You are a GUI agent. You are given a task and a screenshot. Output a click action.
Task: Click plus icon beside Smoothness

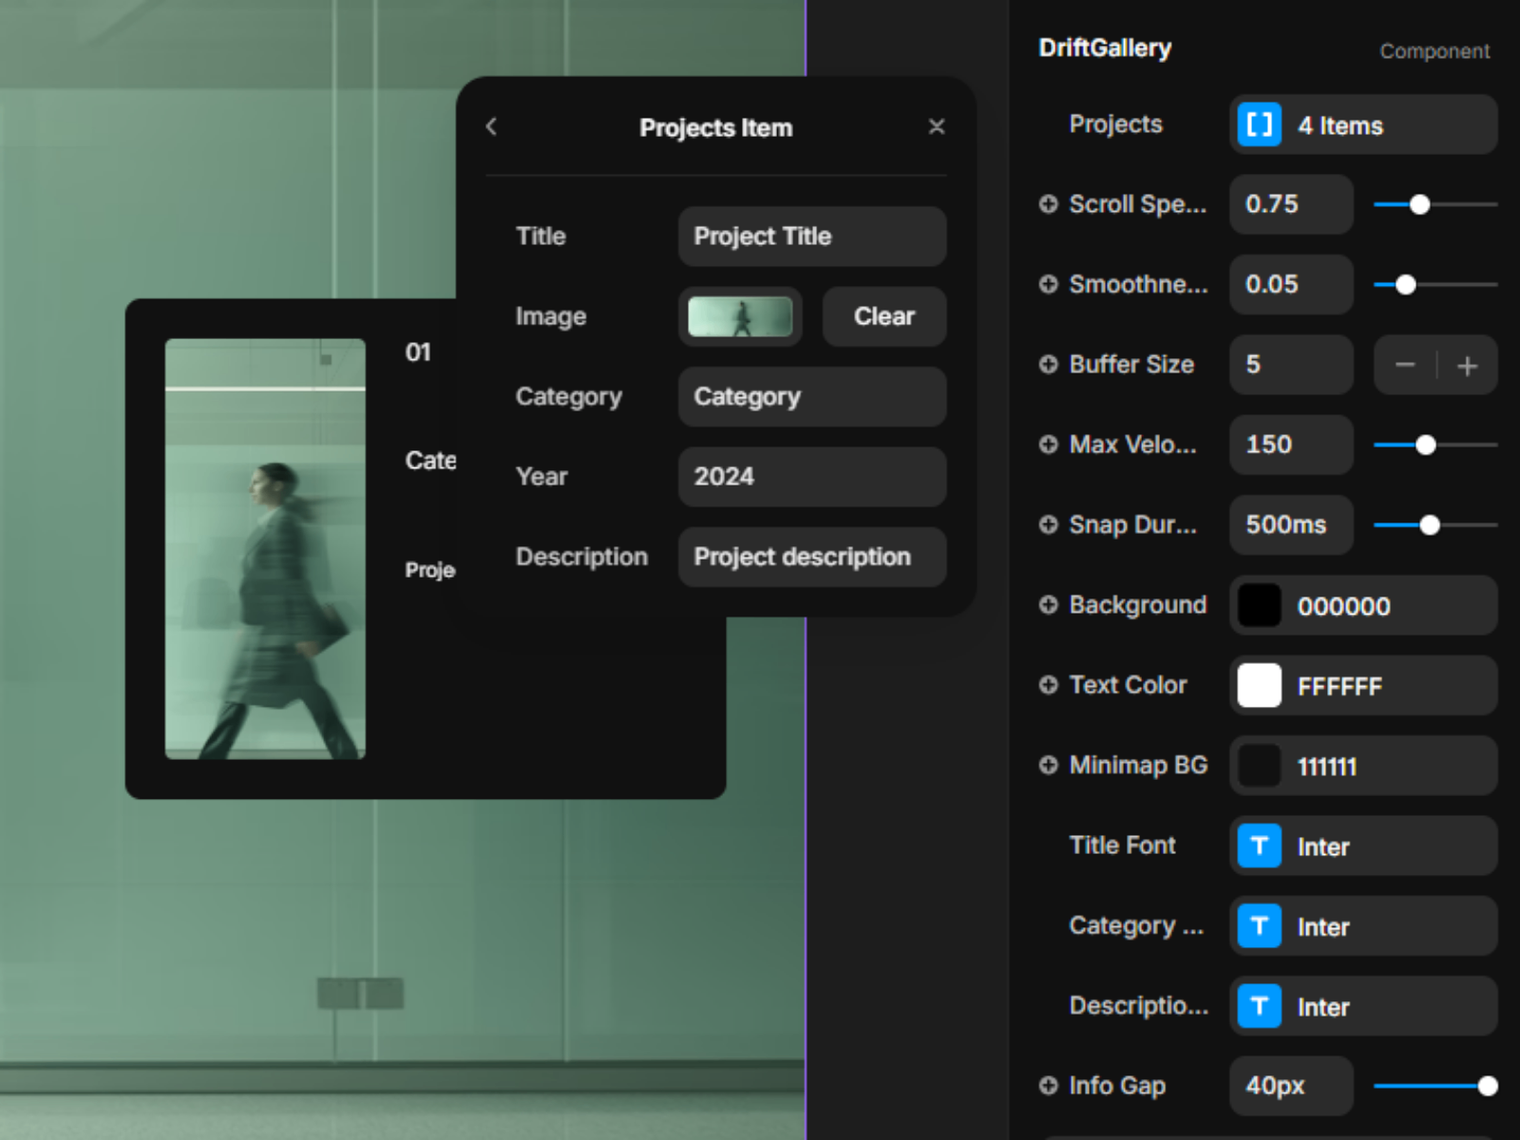pyautogui.click(x=1048, y=284)
